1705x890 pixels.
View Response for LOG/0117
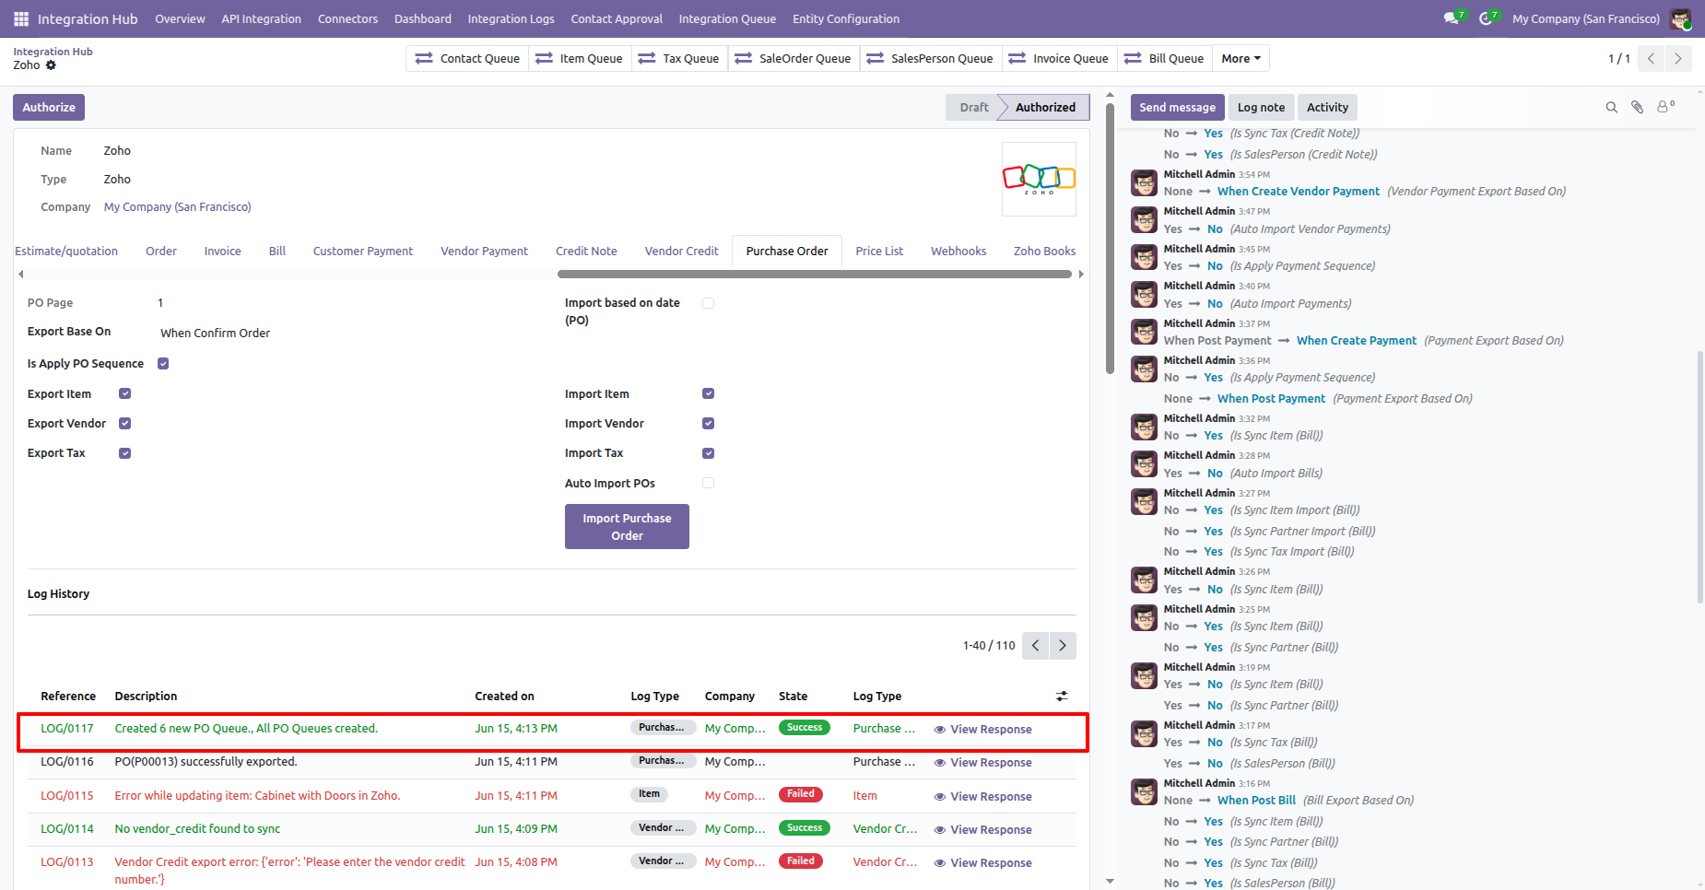pos(982,730)
